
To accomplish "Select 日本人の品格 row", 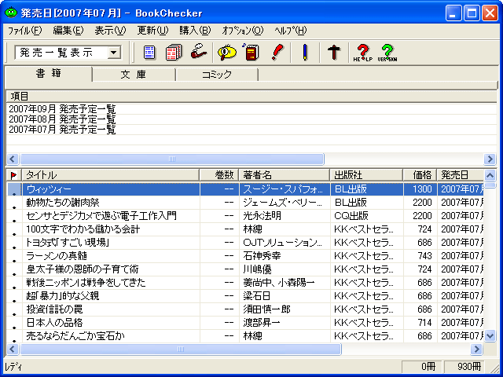I will (x=245, y=323).
